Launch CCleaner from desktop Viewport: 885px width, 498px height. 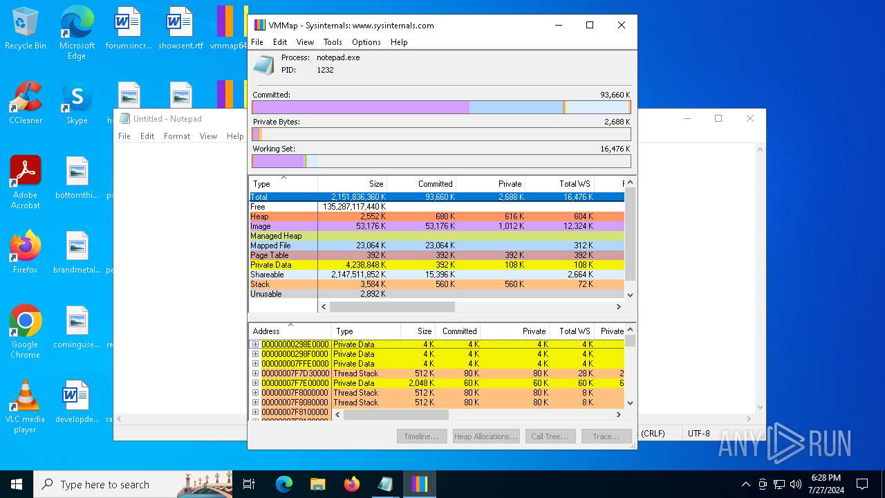(26, 103)
